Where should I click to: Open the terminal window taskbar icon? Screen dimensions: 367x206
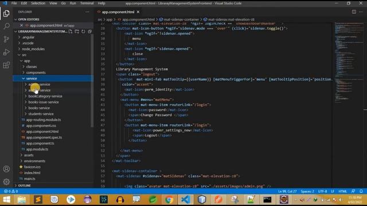267,200
